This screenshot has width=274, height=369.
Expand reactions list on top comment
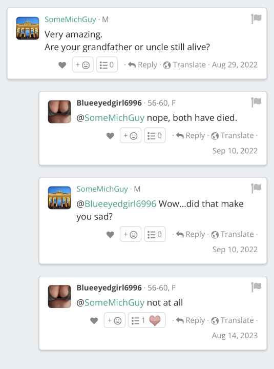(107, 65)
